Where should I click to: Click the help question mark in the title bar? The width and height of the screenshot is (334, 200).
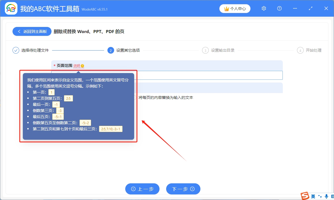point(279,8)
